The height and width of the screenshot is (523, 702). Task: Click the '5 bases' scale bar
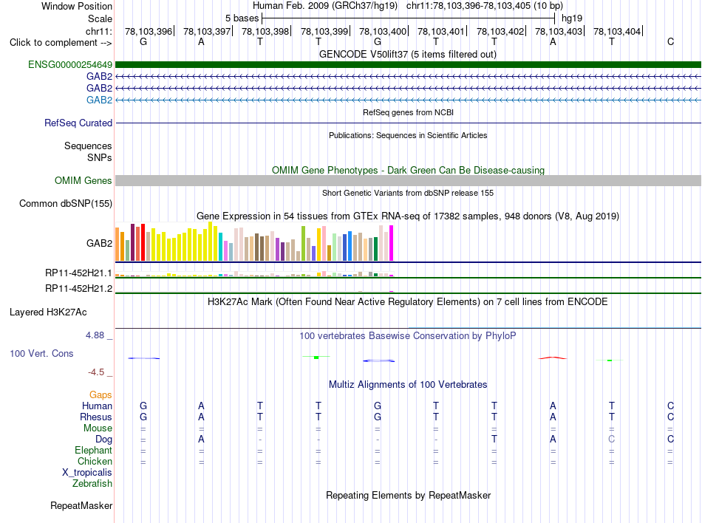[409, 18]
